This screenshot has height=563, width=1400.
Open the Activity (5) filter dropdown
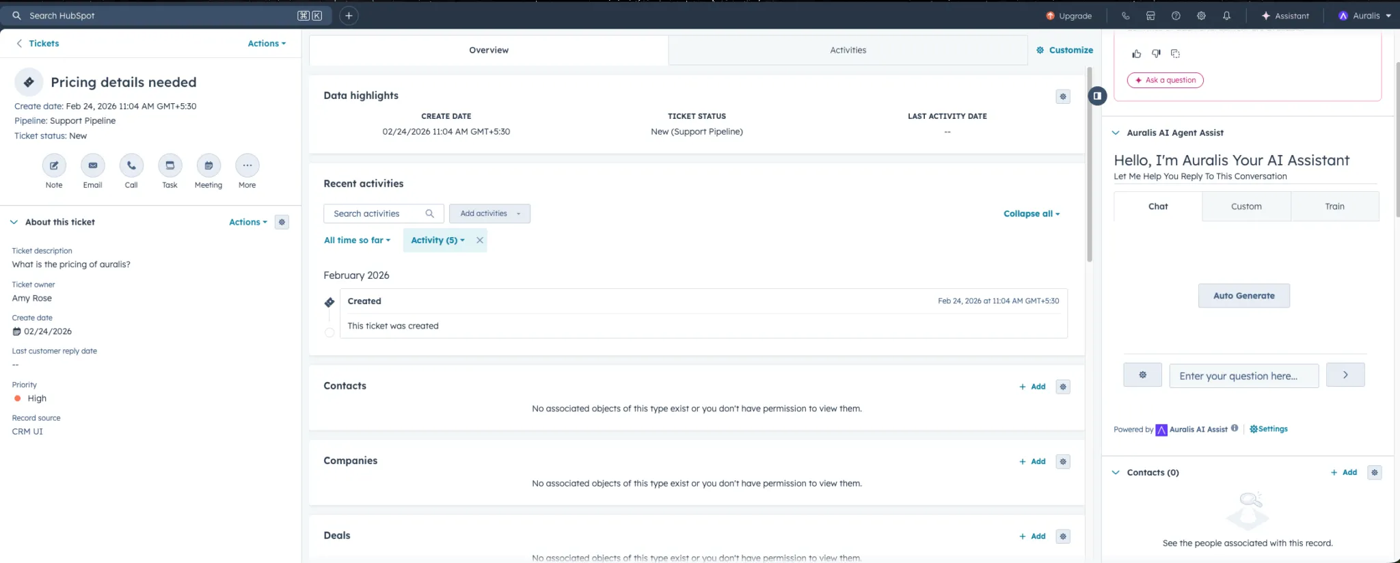(437, 240)
